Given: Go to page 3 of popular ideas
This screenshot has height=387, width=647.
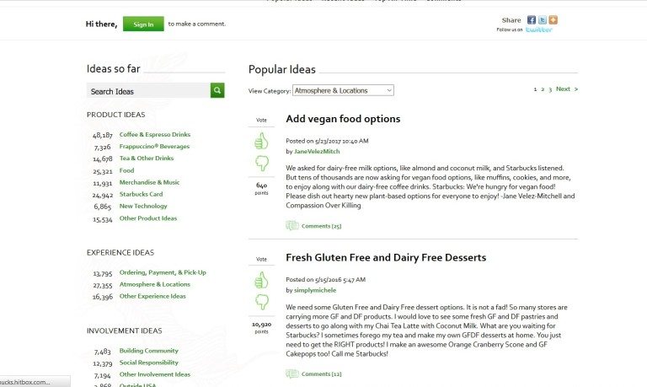Looking at the screenshot, I should [550, 89].
